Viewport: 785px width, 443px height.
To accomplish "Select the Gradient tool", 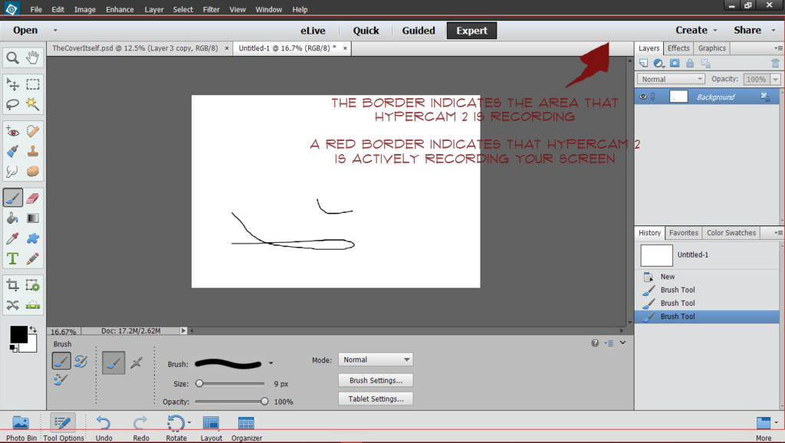I will (32, 218).
